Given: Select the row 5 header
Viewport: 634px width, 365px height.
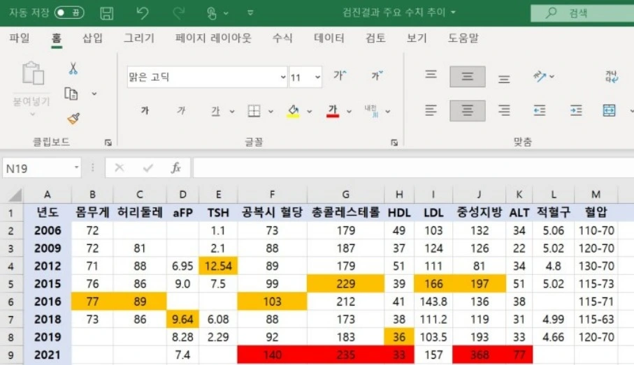Looking at the screenshot, I should [11, 284].
